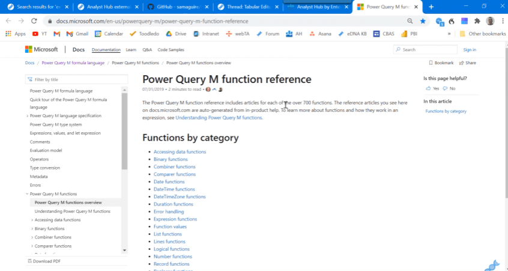Open the eDNA KB bookmark

click(x=352, y=34)
